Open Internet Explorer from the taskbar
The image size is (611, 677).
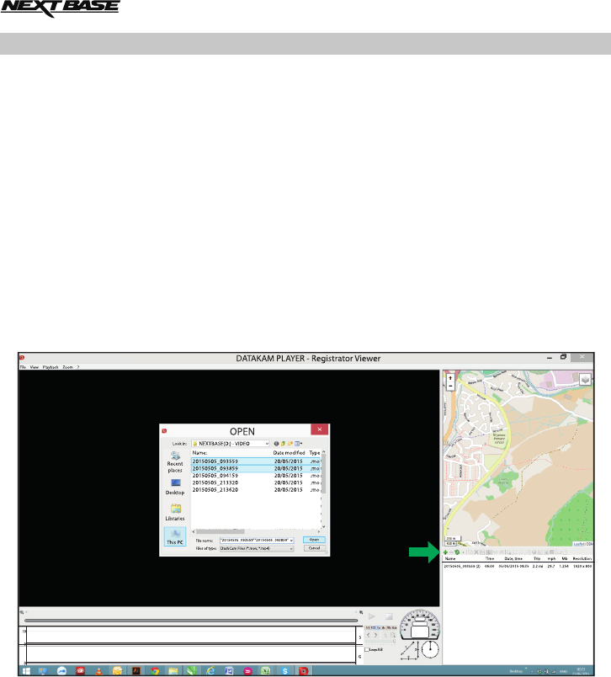[210, 670]
